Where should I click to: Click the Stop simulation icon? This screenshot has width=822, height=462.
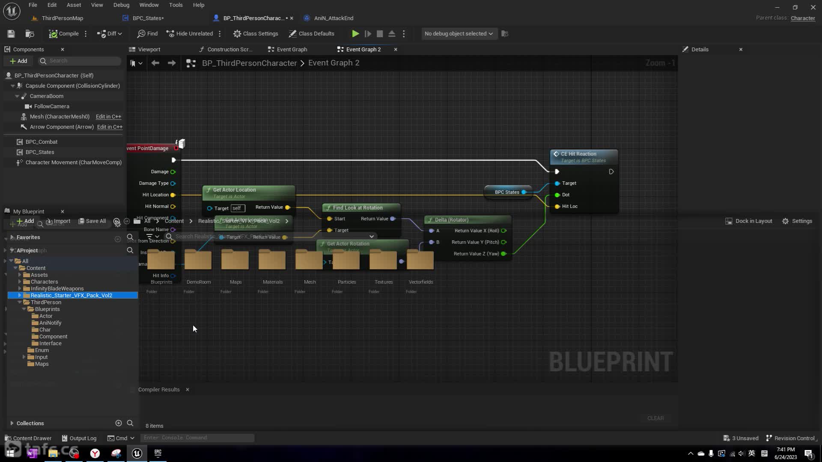379,34
